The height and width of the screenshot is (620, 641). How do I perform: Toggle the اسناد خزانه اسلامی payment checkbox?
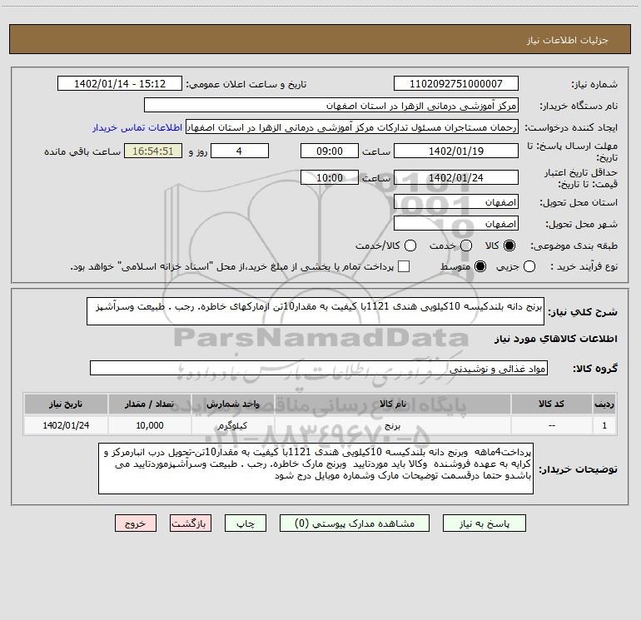pyautogui.click(x=404, y=266)
